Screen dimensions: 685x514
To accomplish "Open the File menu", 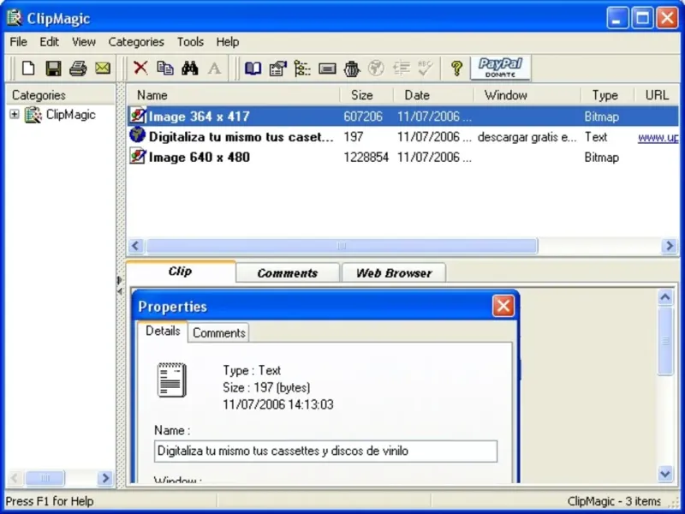I will [x=18, y=42].
